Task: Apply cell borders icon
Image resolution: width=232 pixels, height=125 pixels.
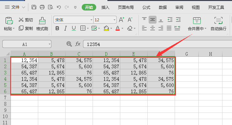Action: click(x=83, y=28)
